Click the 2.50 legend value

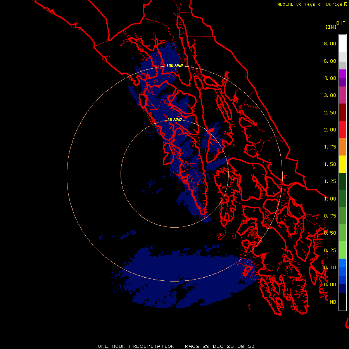click(330, 112)
